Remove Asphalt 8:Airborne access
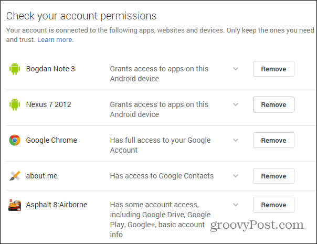The height and width of the screenshot is (244, 317). pos(273,205)
